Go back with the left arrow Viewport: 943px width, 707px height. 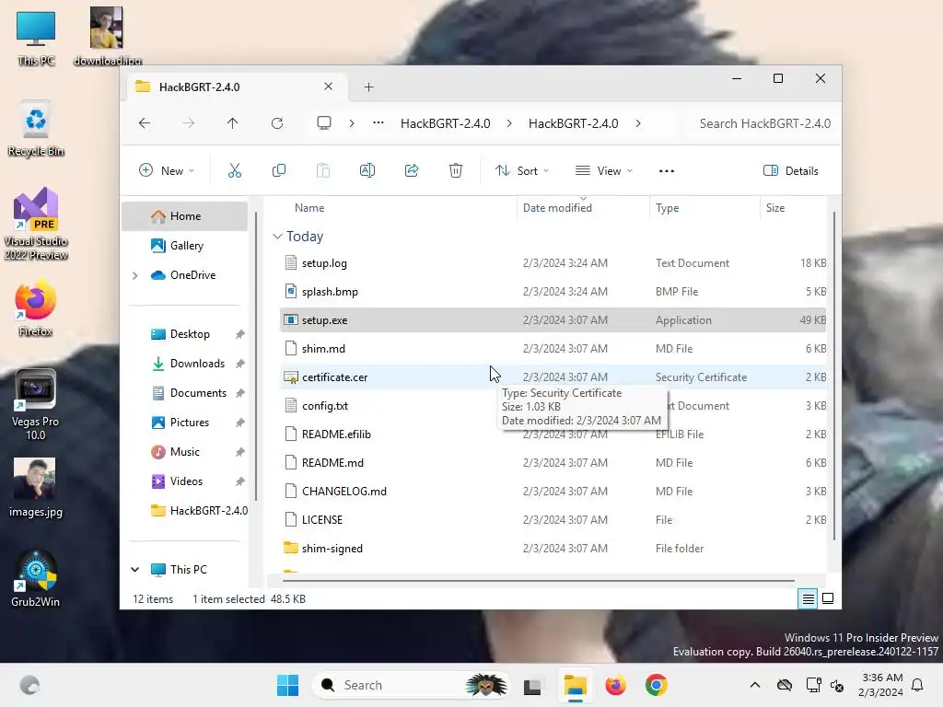145,123
